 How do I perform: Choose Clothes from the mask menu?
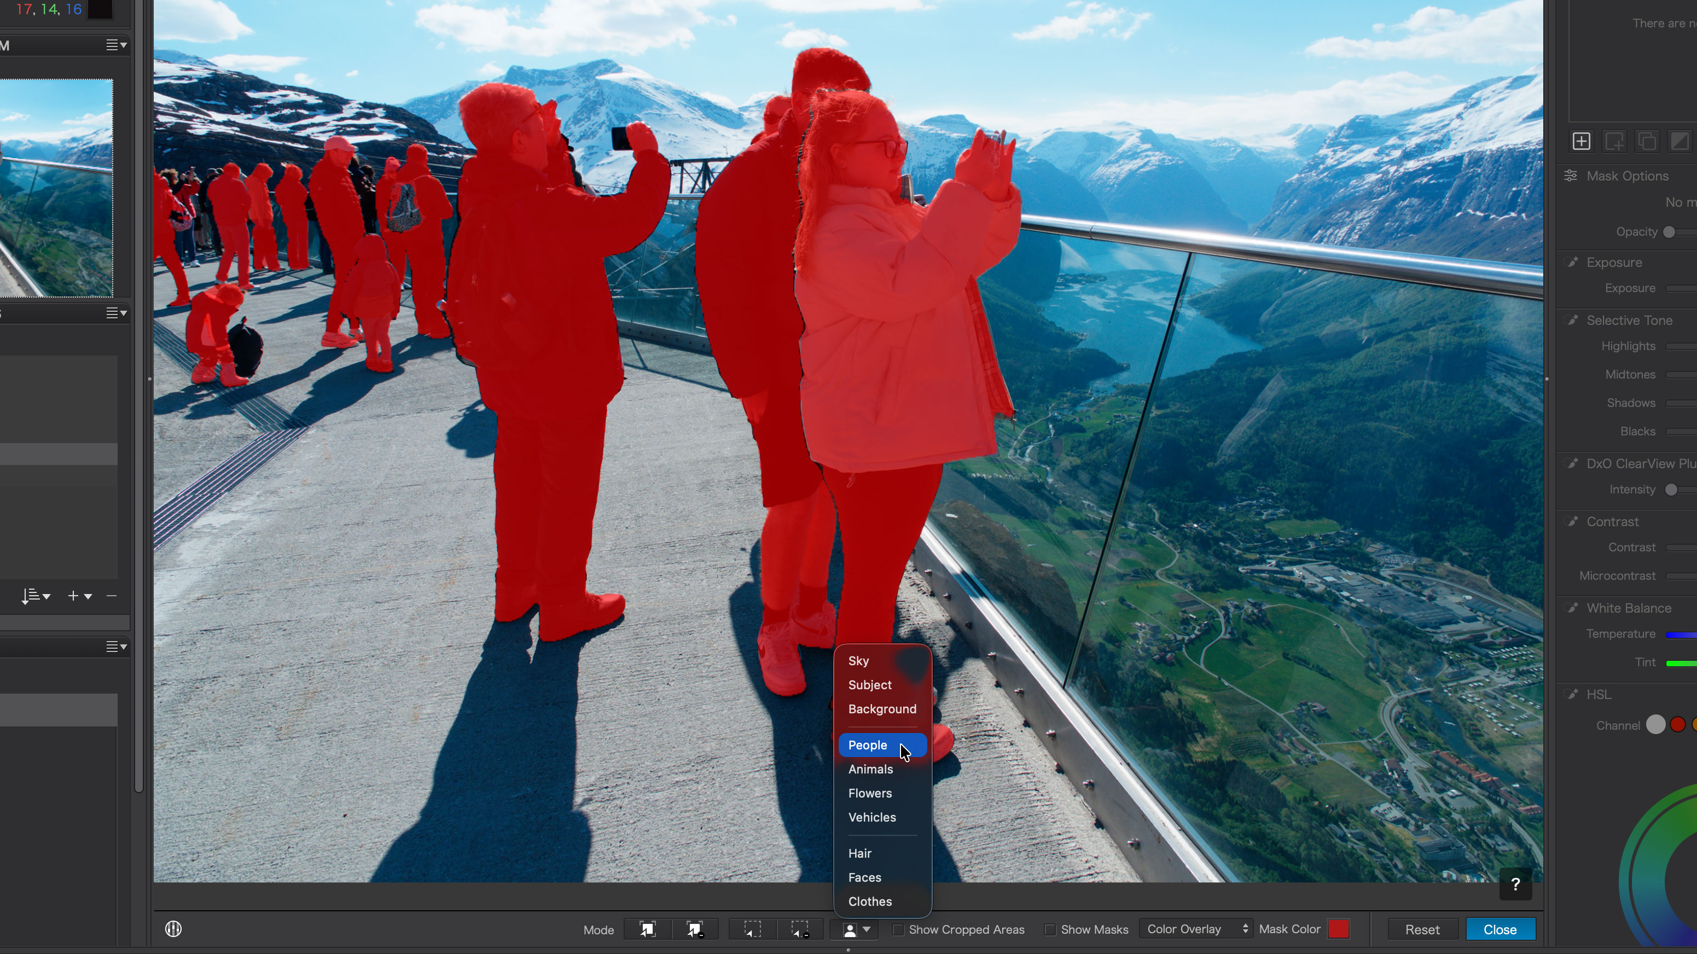click(882, 901)
